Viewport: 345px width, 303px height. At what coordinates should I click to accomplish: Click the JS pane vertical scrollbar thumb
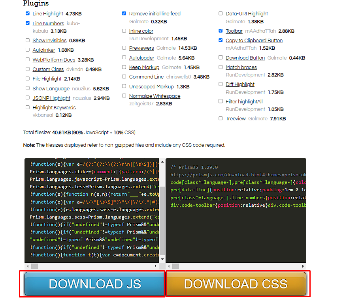pyautogui.click(x=162, y=221)
